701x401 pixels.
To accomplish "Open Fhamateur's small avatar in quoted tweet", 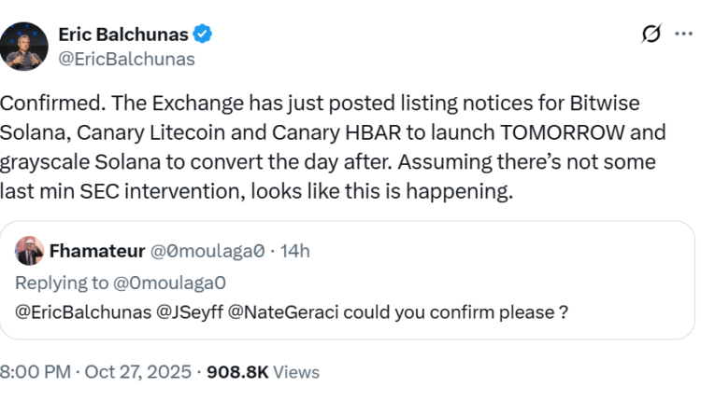I will 30,251.
